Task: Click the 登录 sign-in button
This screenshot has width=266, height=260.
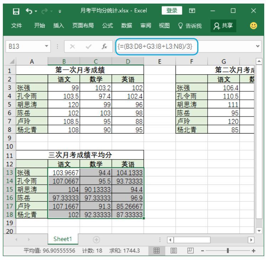Action: tap(172, 11)
